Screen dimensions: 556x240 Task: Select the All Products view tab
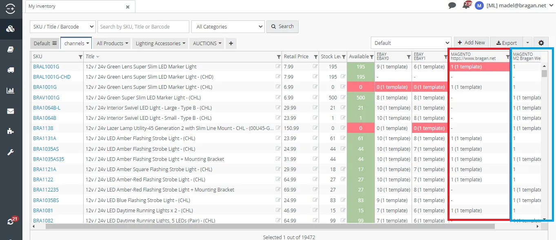click(112, 43)
